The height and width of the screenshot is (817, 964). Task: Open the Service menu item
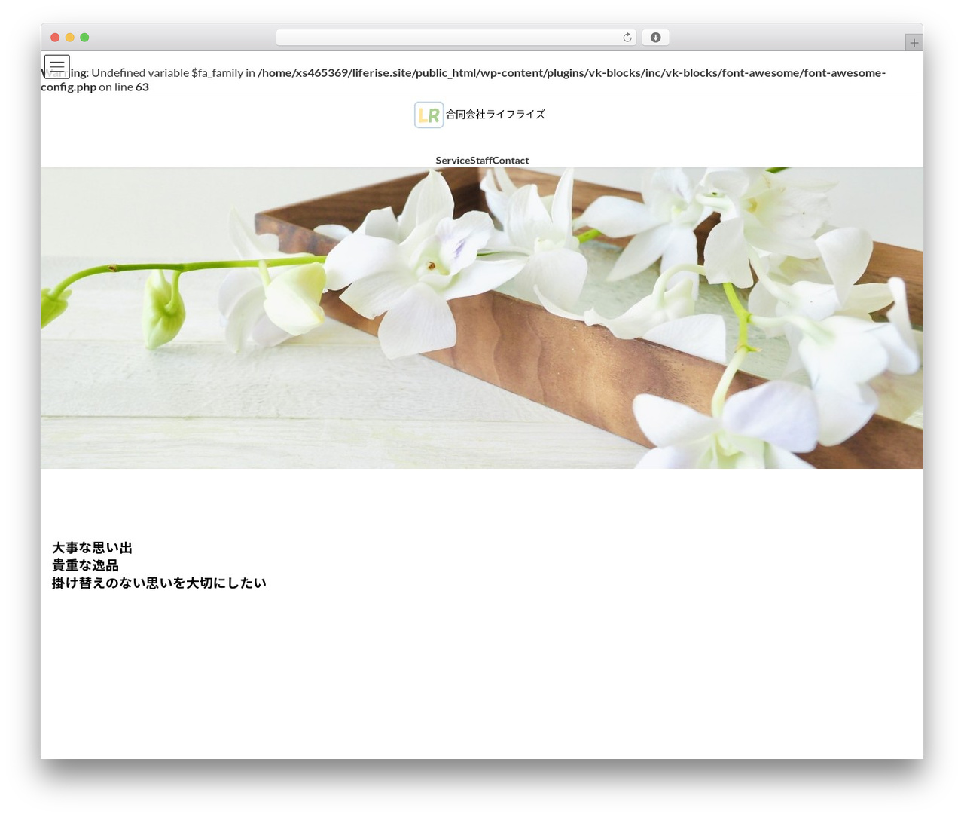[453, 161]
